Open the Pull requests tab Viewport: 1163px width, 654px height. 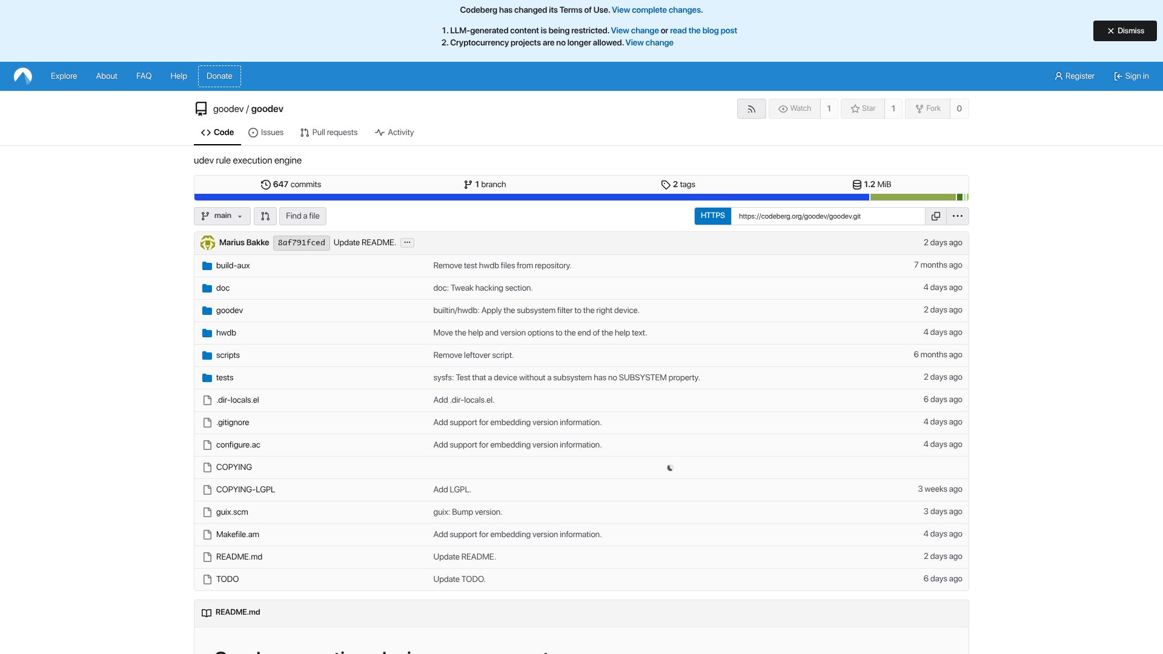point(329,133)
